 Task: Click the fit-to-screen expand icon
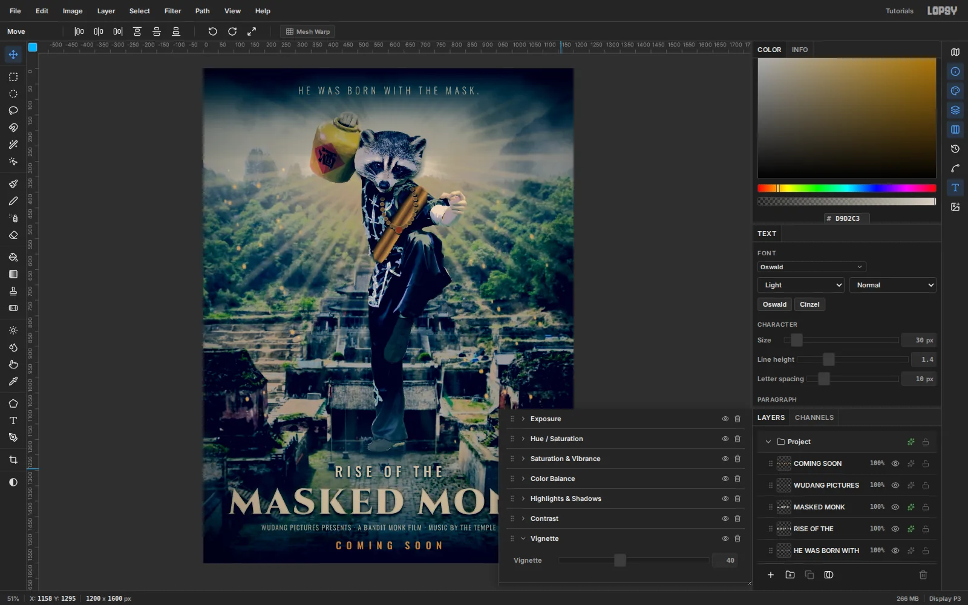(252, 31)
